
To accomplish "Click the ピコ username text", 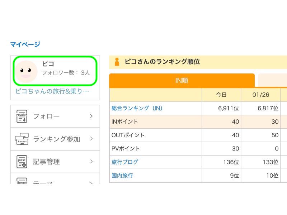I will coord(48,64).
